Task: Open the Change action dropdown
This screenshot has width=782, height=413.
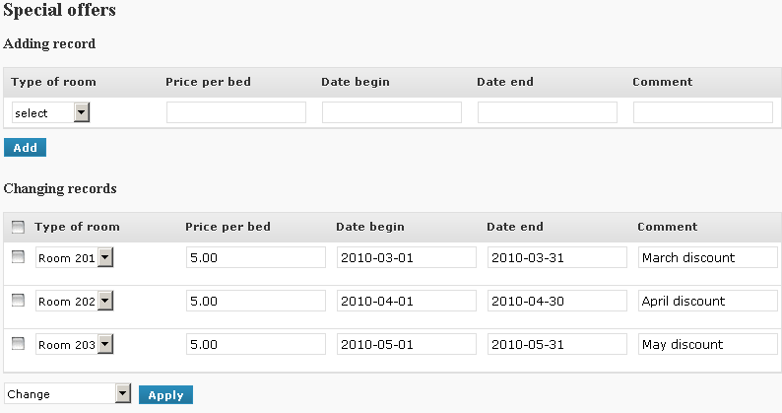Action: (x=67, y=393)
